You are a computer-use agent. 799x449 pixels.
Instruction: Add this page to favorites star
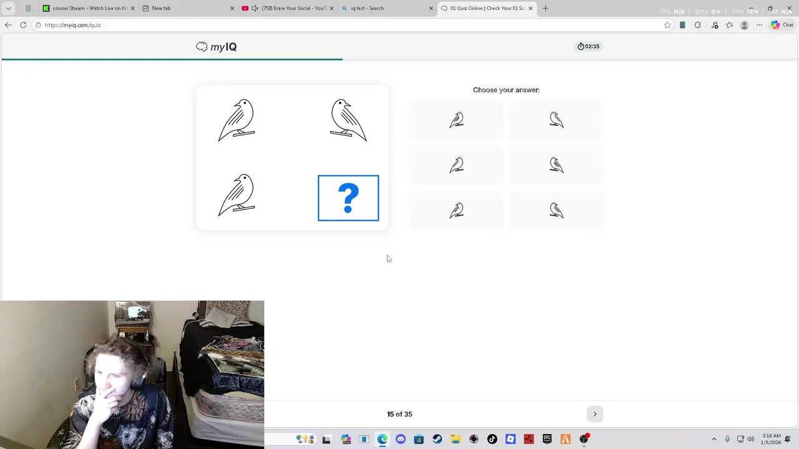pos(667,25)
